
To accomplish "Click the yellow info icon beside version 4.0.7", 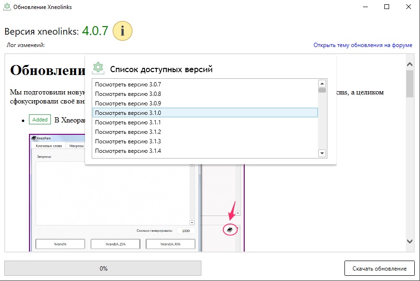I will 123,31.
